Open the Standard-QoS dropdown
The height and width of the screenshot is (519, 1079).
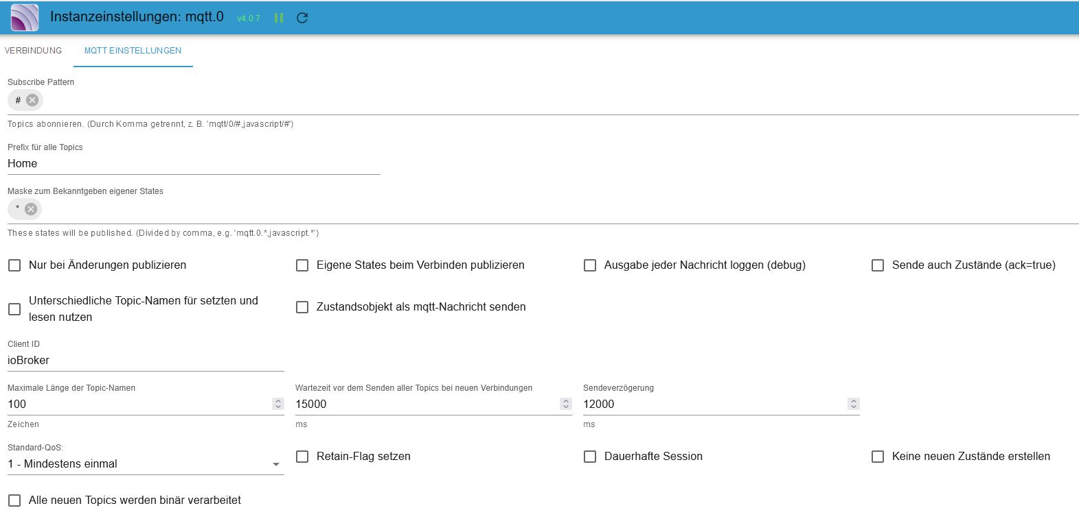[145, 464]
